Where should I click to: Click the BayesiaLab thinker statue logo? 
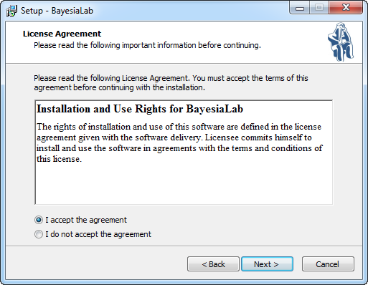[341, 42]
